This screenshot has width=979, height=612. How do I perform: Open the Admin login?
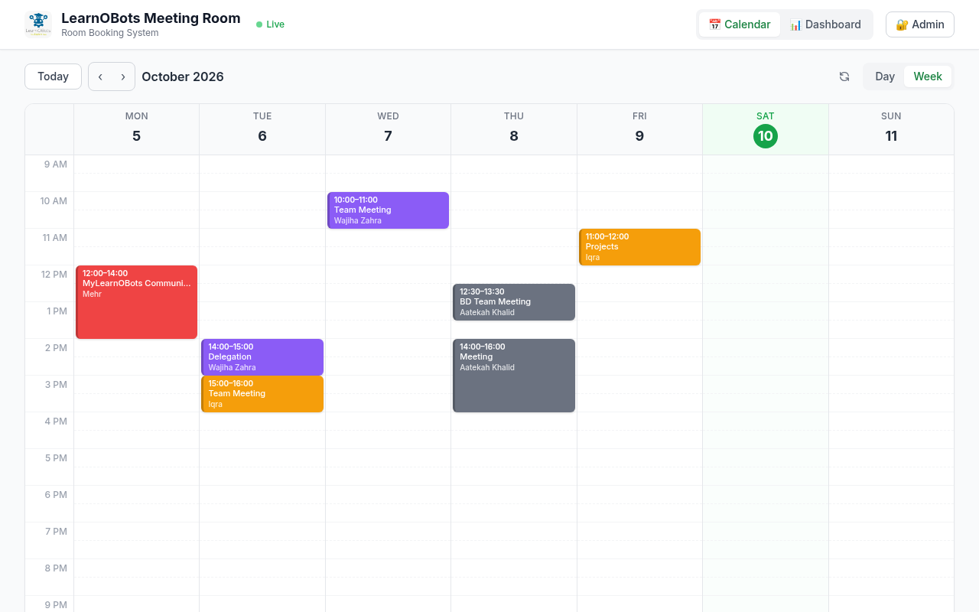pyautogui.click(x=920, y=24)
